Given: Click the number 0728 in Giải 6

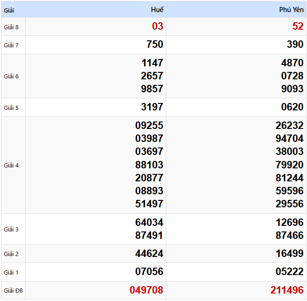Looking at the screenshot, I should coord(292,76).
